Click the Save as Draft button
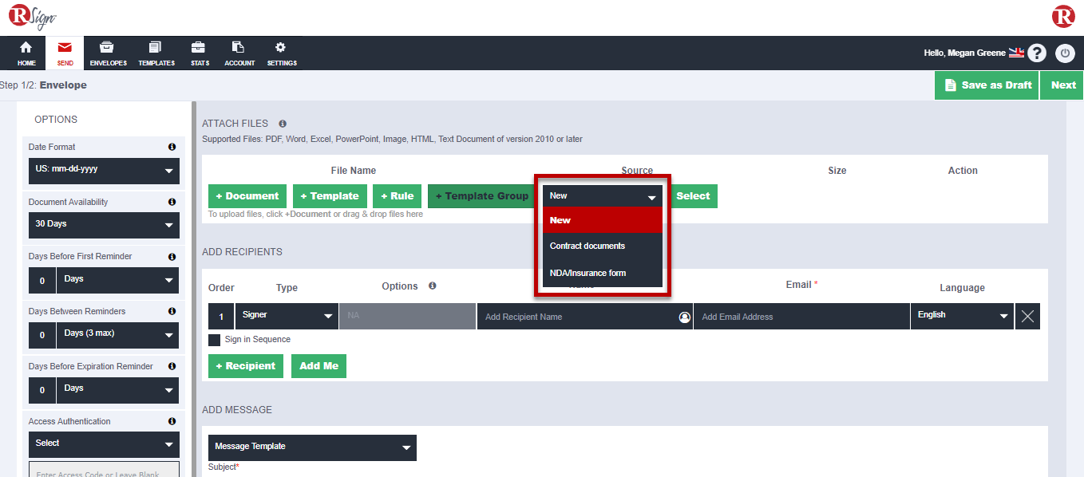Screen dimensions: 1084x477 (x=987, y=85)
